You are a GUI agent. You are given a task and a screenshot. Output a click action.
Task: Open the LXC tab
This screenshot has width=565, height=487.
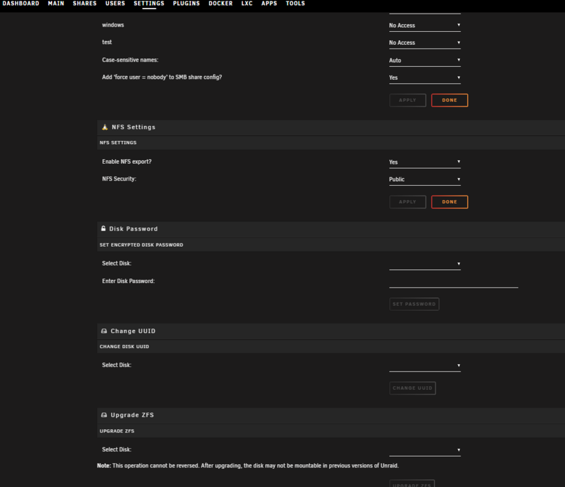pyautogui.click(x=247, y=4)
